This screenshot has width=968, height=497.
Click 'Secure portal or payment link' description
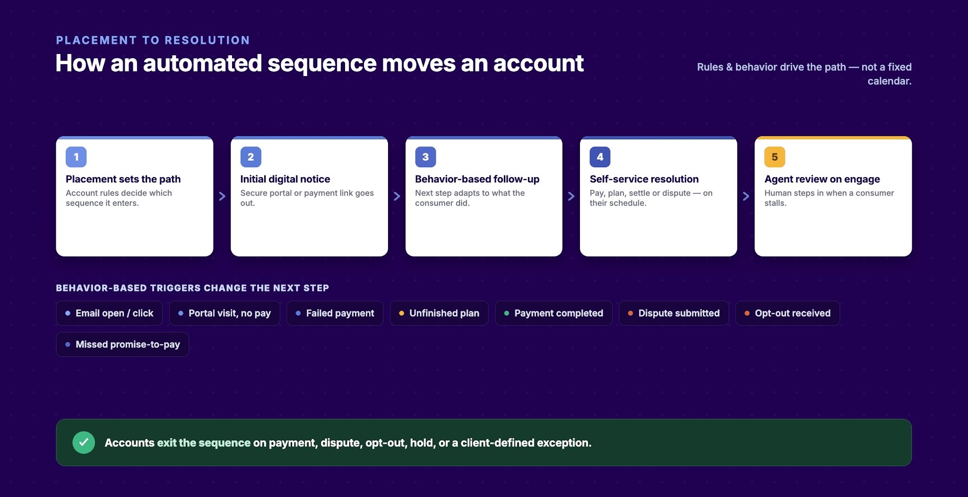[x=307, y=198]
